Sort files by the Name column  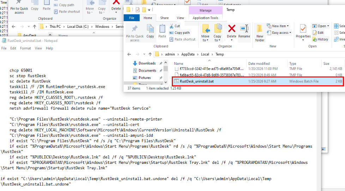(178, 63)
